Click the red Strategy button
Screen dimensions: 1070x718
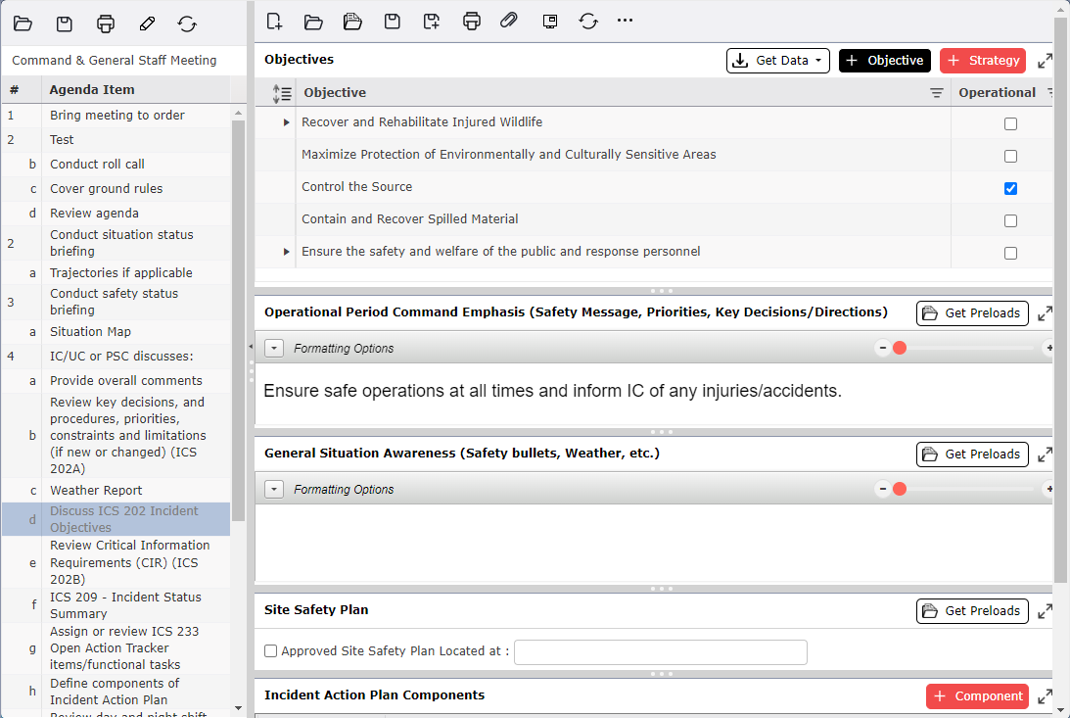982,61
